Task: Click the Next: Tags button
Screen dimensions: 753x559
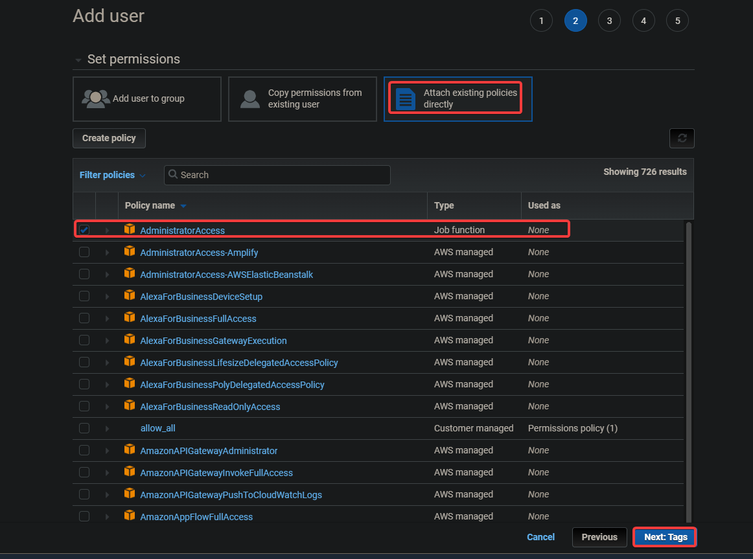Action: click(666, 537)
